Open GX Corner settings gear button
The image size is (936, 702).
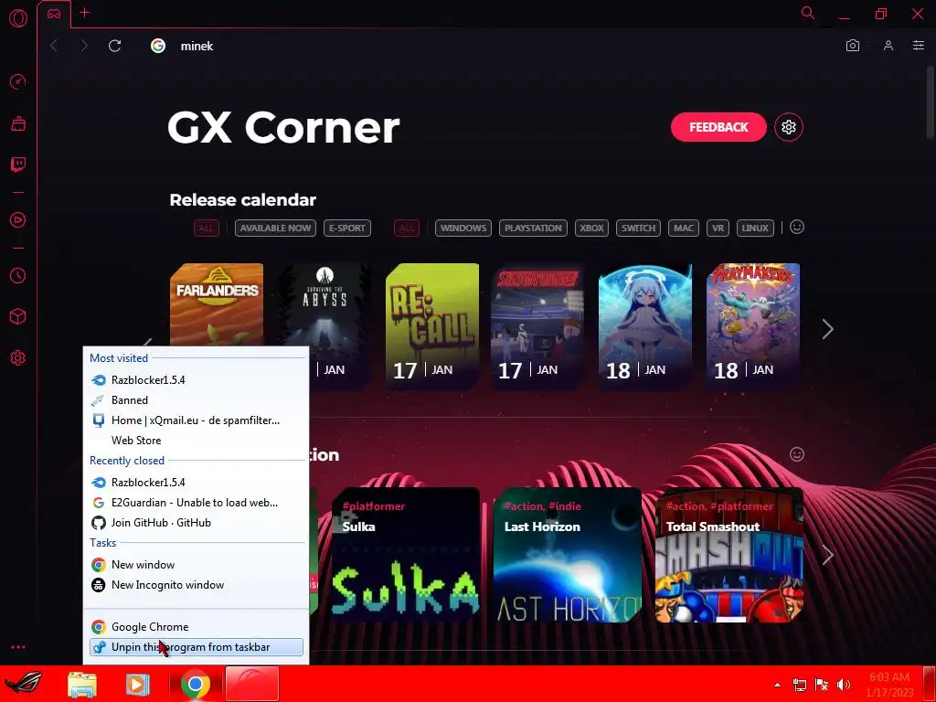tap(789, 127)
